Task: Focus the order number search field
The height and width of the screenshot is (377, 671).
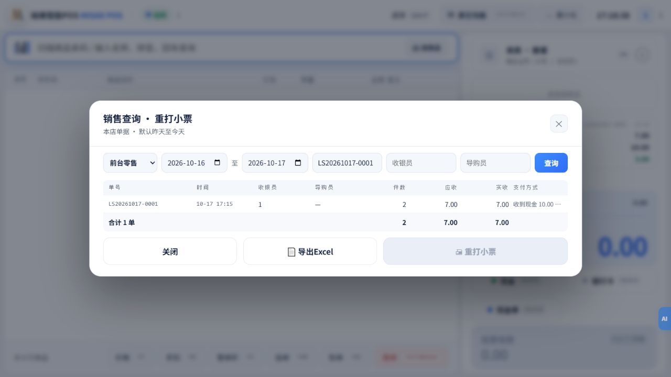Action: click(x=347, y=163)
